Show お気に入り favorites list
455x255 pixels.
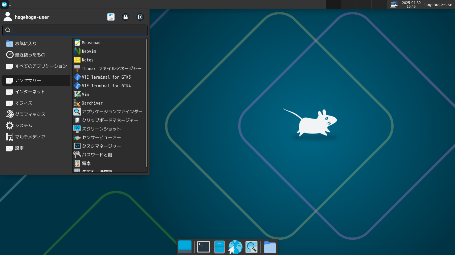coord(26,43)
